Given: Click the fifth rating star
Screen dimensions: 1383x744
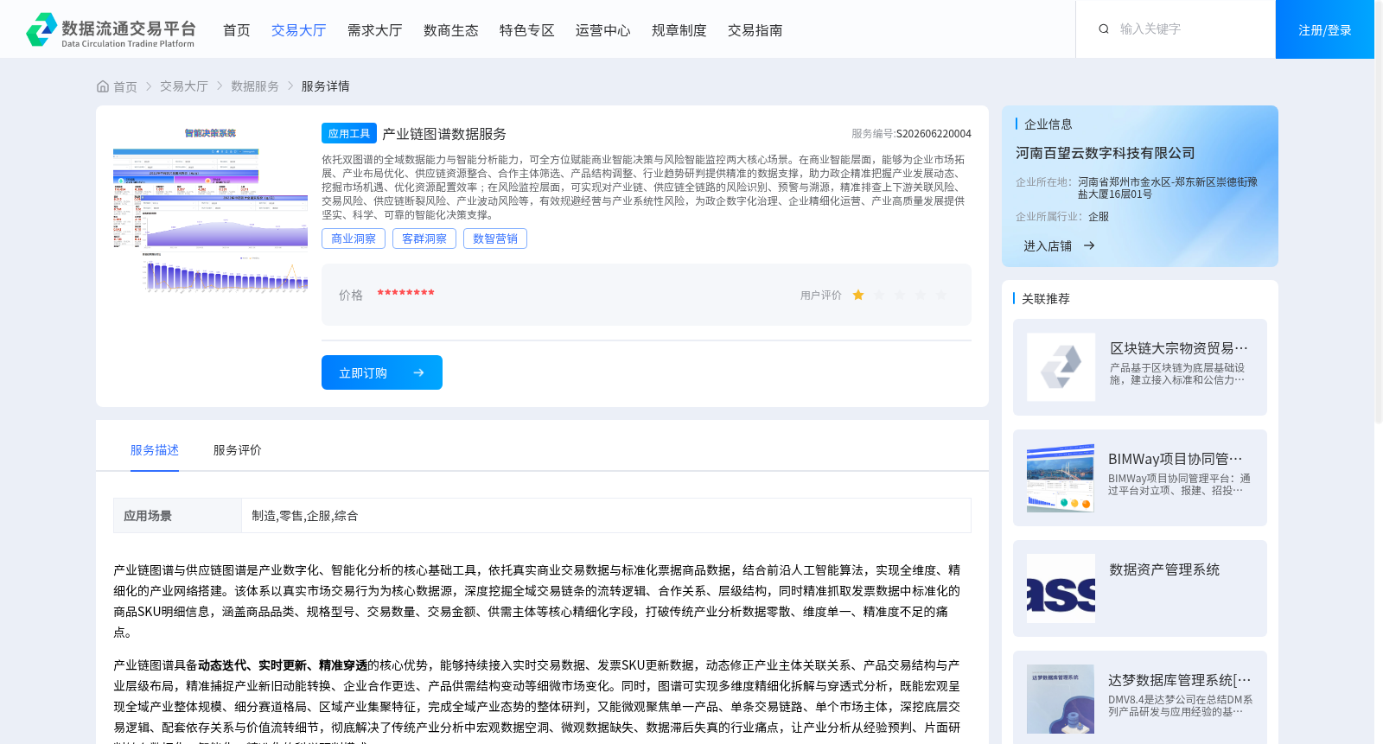Looking at the screenshot, I should 941,295.
